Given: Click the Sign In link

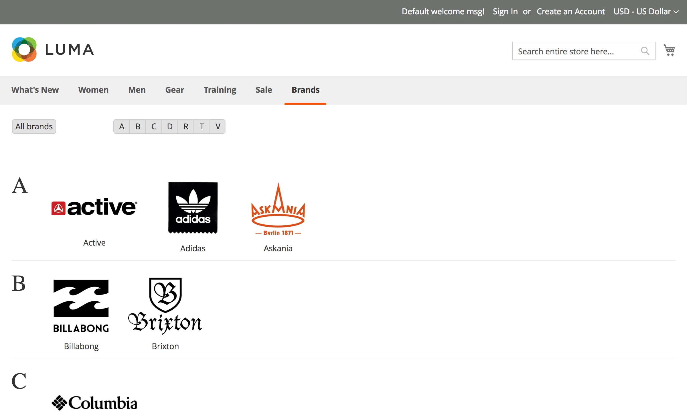Looking at the screenshot, I should click(505, 11).
